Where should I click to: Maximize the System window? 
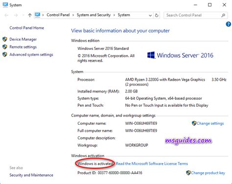pyautogui.click(x=210, y=5)
